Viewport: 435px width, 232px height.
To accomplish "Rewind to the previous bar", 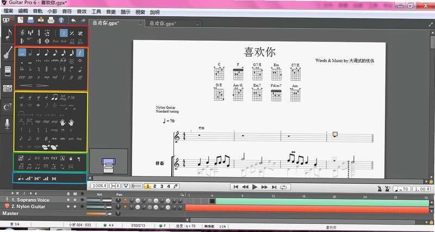I will [x=245, y=187].
